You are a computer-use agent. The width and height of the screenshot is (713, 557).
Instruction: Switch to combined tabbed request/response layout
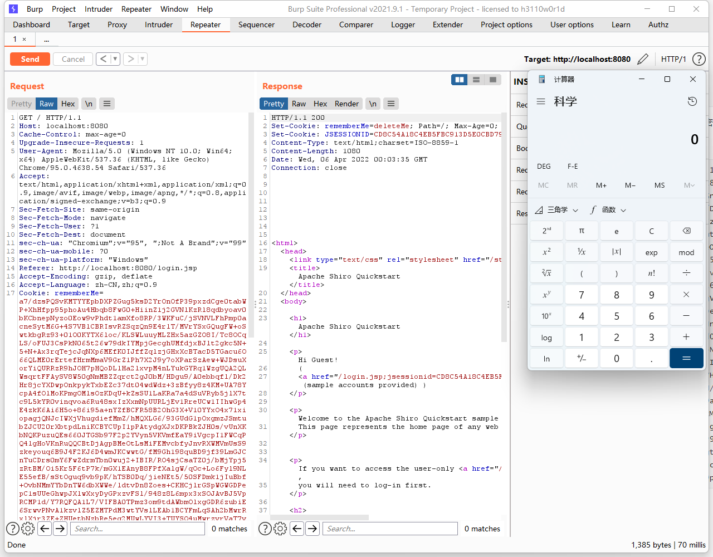(x=493, y=80)
